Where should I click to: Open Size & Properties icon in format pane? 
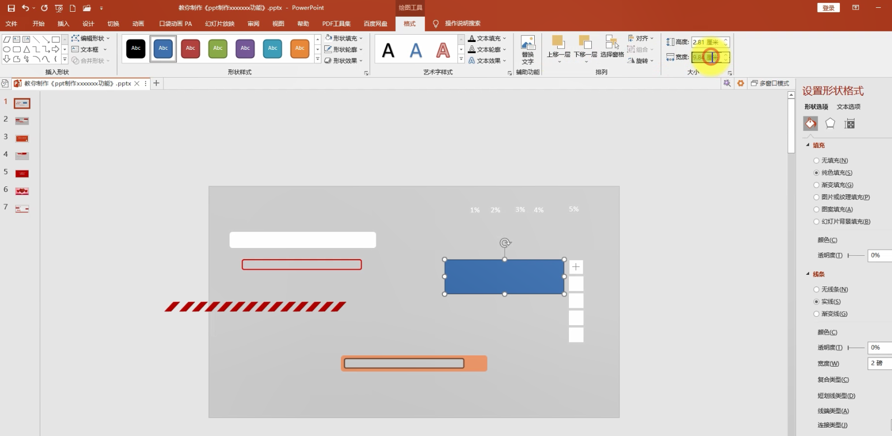coord(849,124)
